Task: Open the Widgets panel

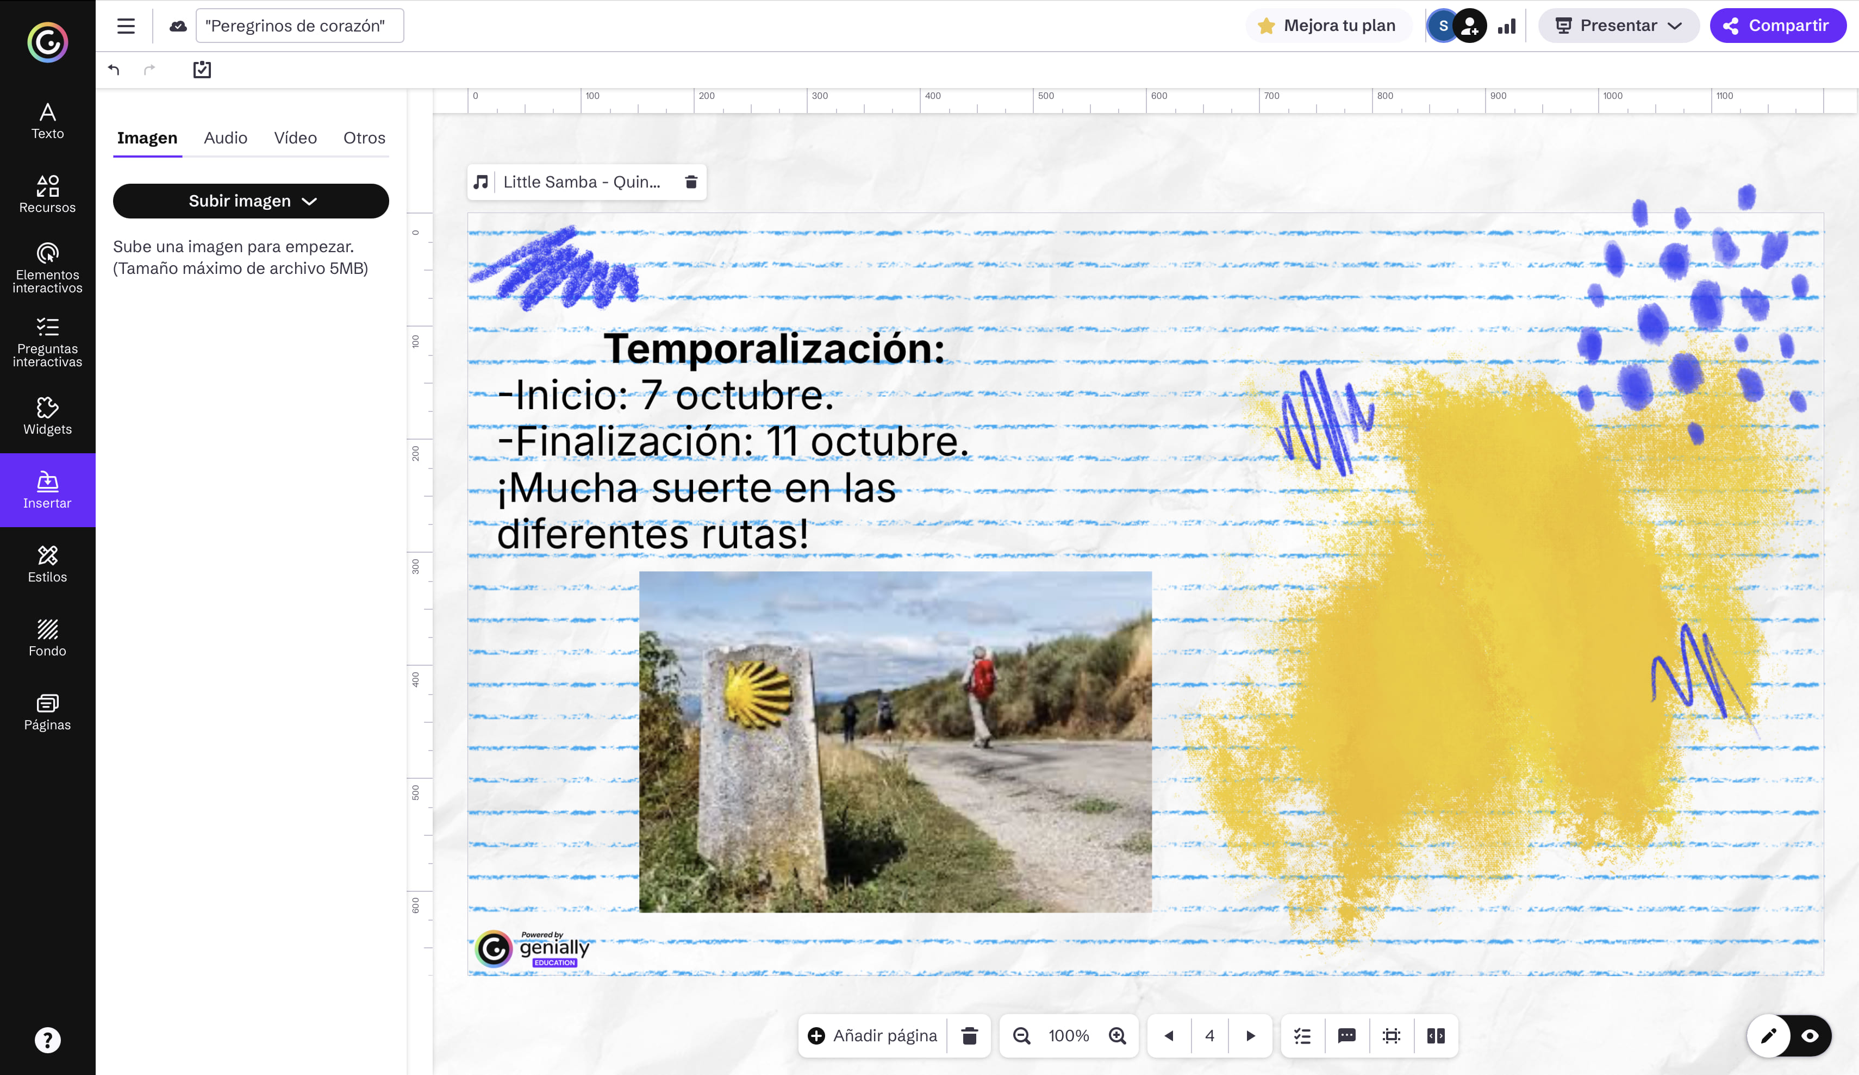Action: (47, 416)
